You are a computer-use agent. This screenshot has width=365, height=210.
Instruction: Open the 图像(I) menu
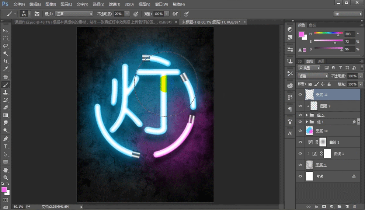click(51, 4)
